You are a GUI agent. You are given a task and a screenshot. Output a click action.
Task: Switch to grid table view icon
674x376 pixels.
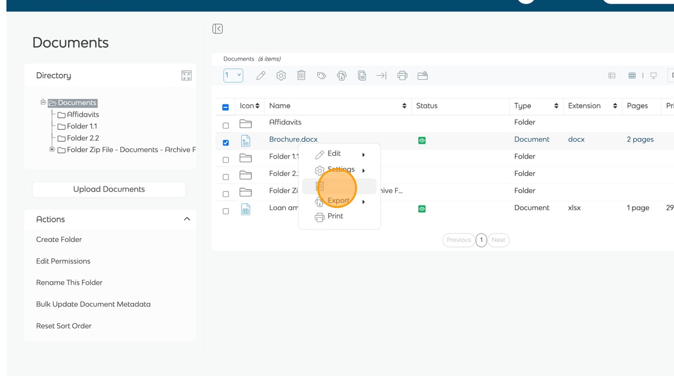coord(632,76)
